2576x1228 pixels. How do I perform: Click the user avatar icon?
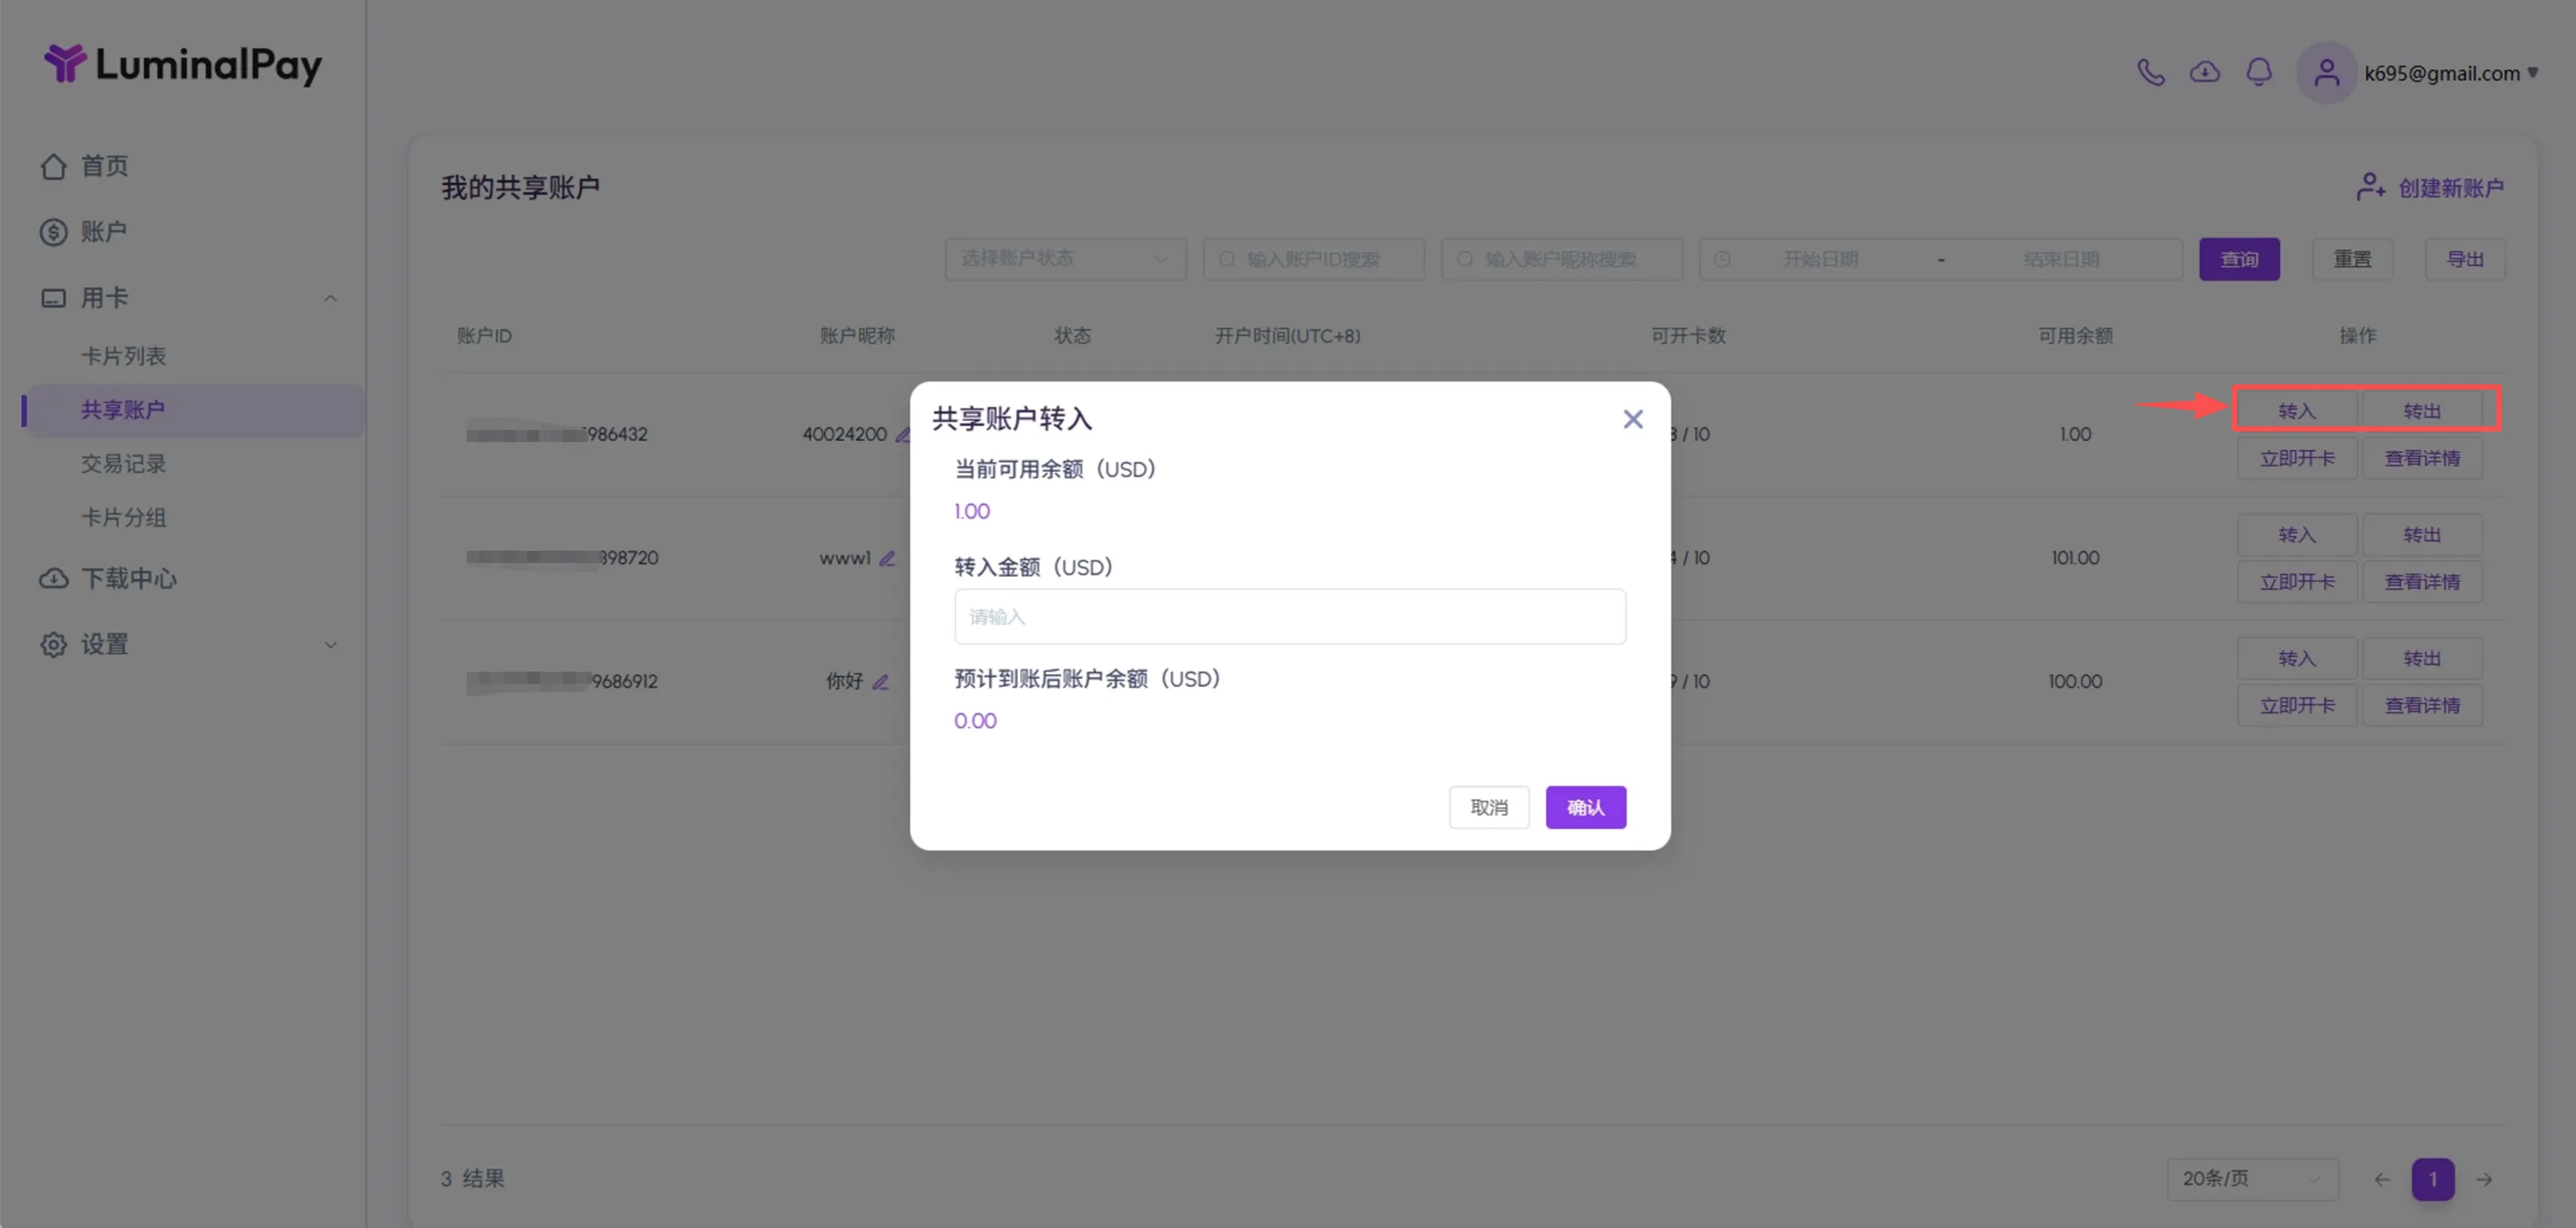[x=2326, y=72]
